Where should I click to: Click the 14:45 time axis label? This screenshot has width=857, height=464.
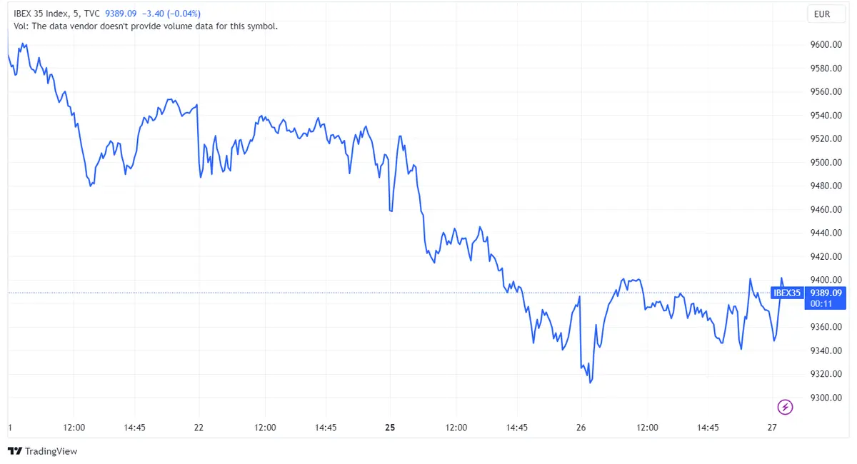click(136, 428)
